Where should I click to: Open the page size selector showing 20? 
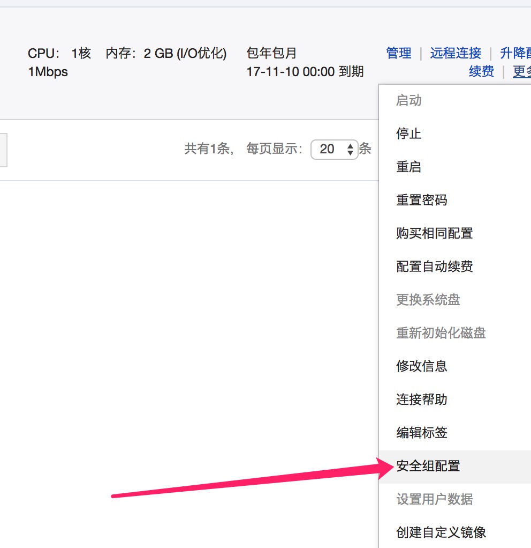(x=335, y=150)
